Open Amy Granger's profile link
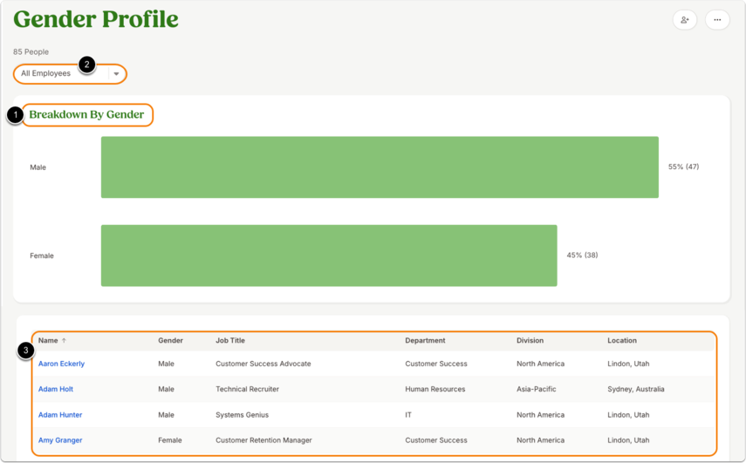The image size is (746, 463). pos(60,440)
